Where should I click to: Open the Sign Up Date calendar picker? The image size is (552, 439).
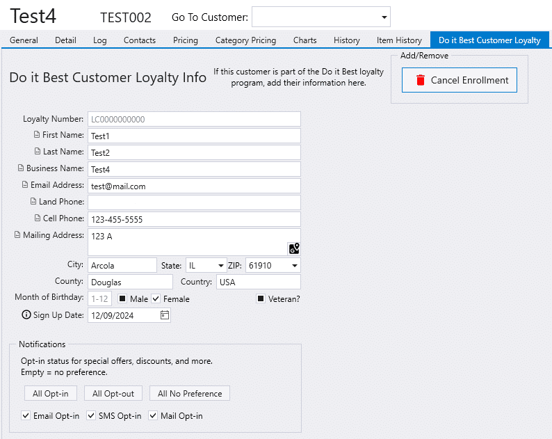(164, 315)
